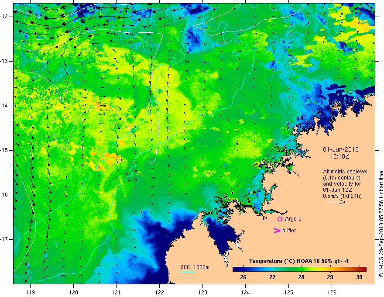
Task: Click the 'drifter' legend label
Action: click(289, 231)
